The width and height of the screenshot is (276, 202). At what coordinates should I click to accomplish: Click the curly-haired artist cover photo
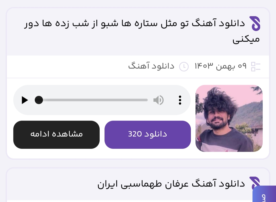click(229, 118)
